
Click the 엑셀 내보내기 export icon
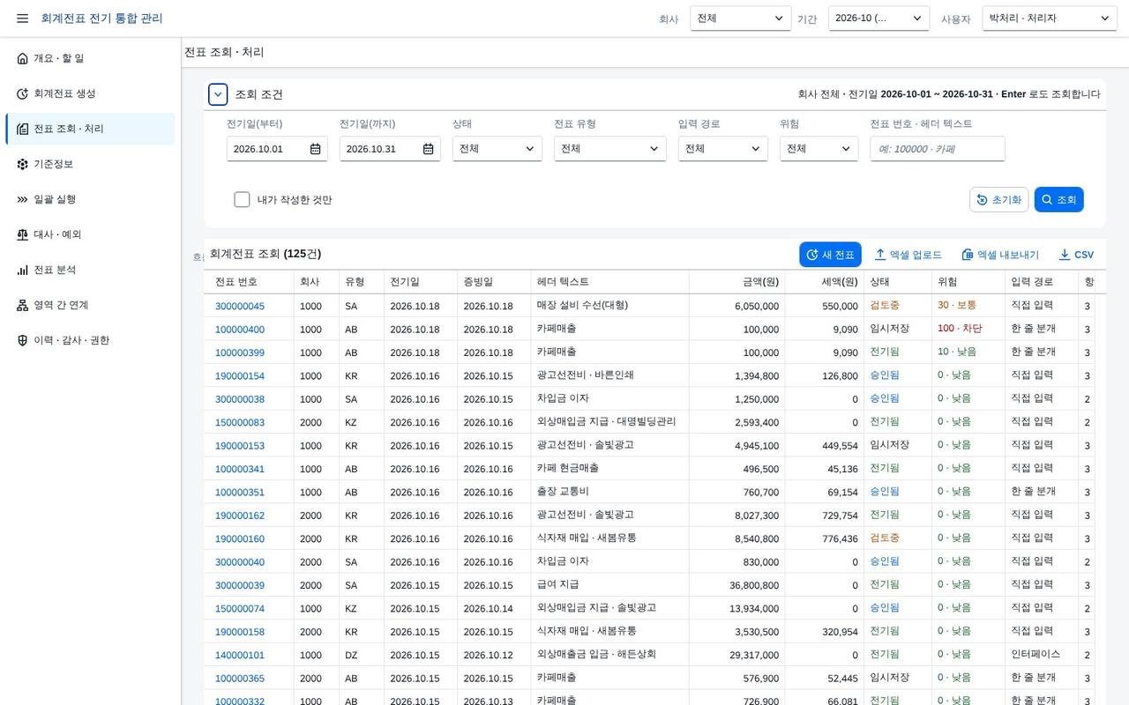point(968,255)
